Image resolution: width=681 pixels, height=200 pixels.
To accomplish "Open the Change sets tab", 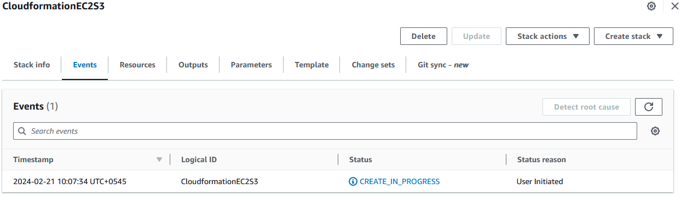I will tap(373, 65).
